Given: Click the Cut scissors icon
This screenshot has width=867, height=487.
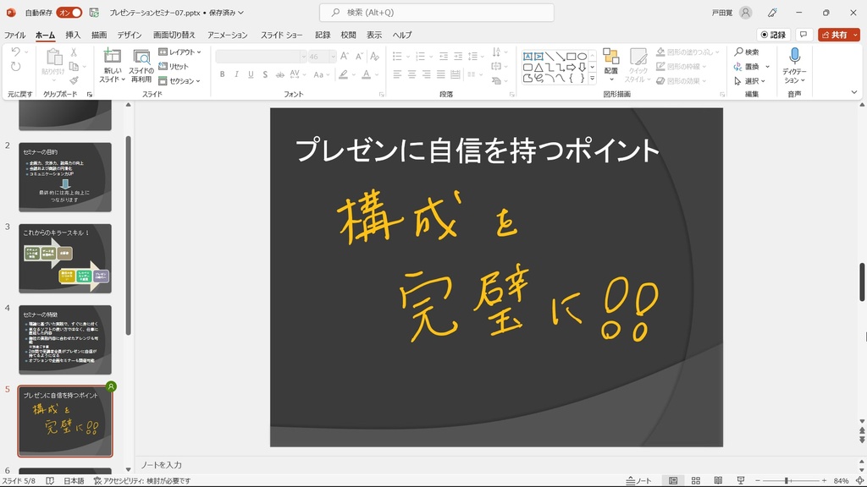Looking at the screenshot, I should point(74,52).
